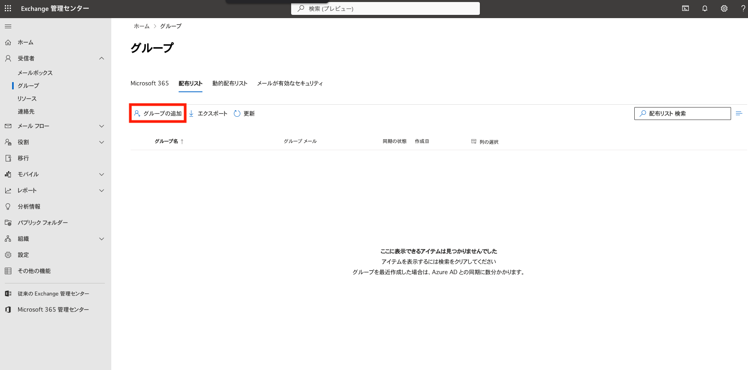Click the Home house icon in sidebar

point(8,42)
